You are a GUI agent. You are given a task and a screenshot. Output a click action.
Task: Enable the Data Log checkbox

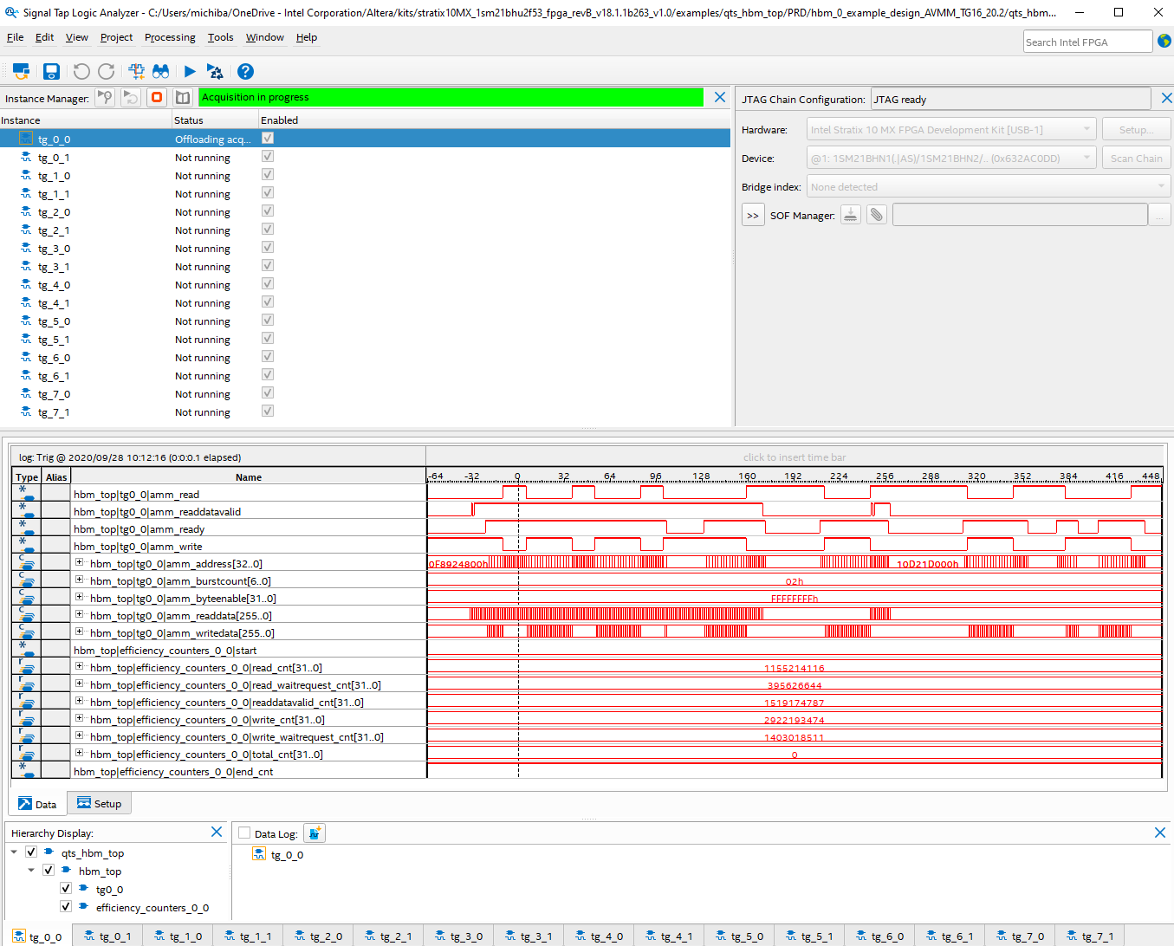coord(243,833)
